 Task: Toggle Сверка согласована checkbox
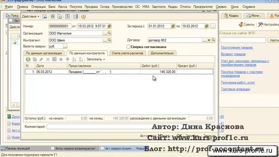128,47
